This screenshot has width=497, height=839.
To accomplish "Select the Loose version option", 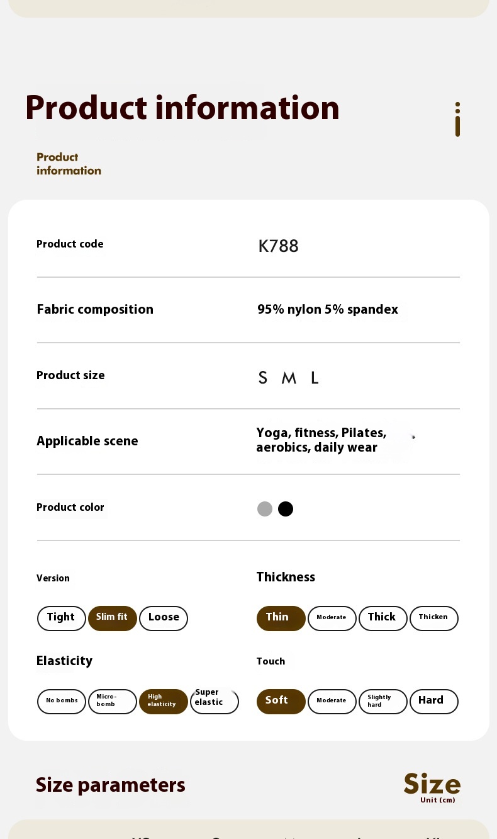I will [x=164, y=618].
